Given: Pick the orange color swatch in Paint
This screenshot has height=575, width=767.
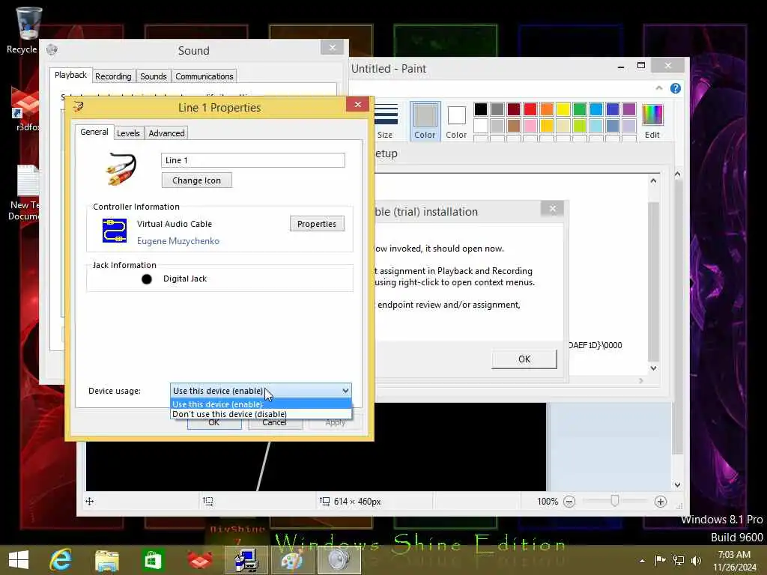Looking at the screenshot, I should click(x=546, y=109).
